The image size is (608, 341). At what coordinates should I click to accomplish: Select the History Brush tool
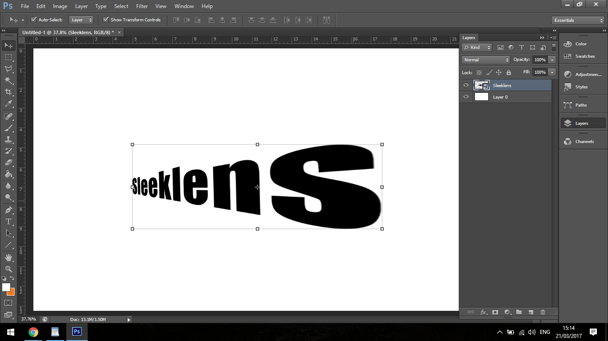click(8, 151)
